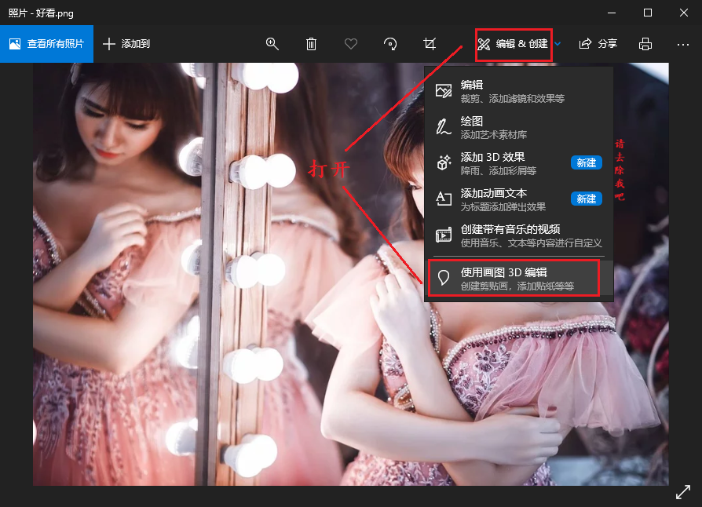The width and height of the screenshot is (702, 507).
Task: Select 添加动画文本 menu entry
Action: (518, 199)
